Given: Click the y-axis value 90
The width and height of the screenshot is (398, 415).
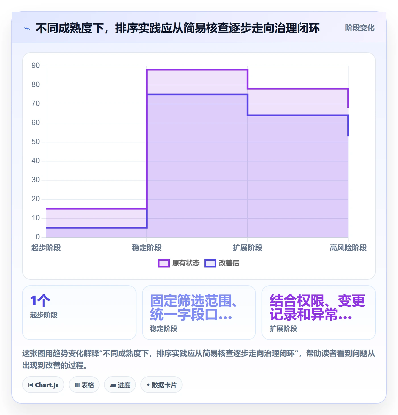Looking at the screenshot, I should 36,66.
